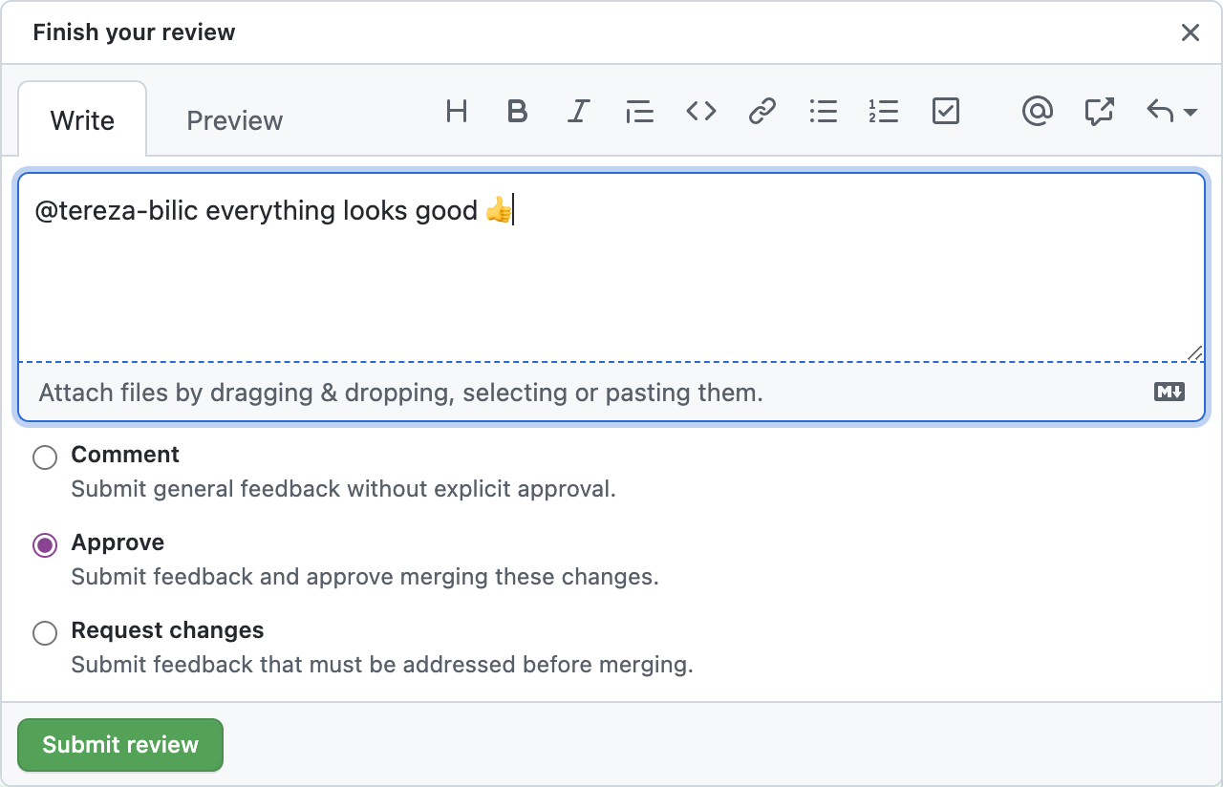Insert a numbered list
Image resolution: width=1223 pixels, height=787 pixels.
(x=884, y=112)
